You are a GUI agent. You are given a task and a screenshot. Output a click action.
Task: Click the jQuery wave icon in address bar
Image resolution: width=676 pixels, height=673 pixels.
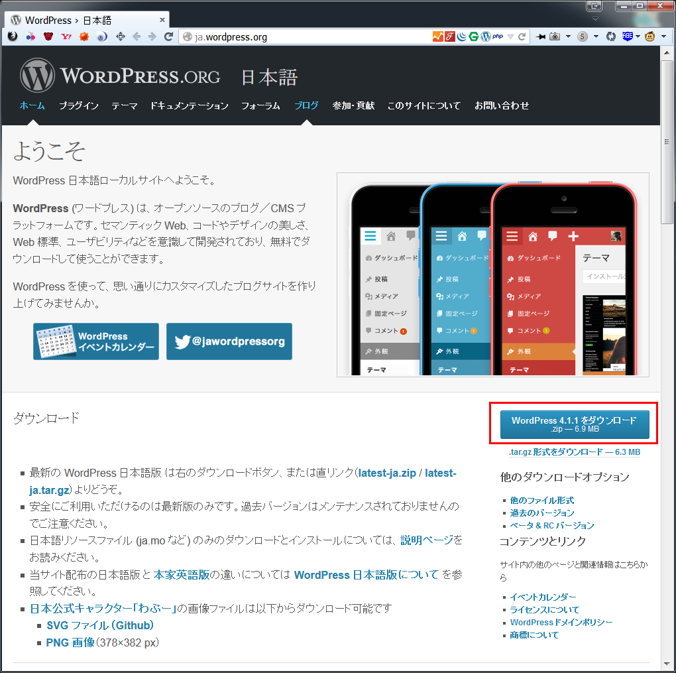point(462,36)
